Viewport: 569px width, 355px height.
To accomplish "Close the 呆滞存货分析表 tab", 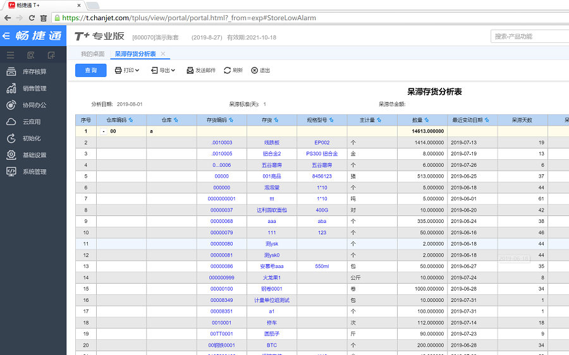I will pos(163,54).
